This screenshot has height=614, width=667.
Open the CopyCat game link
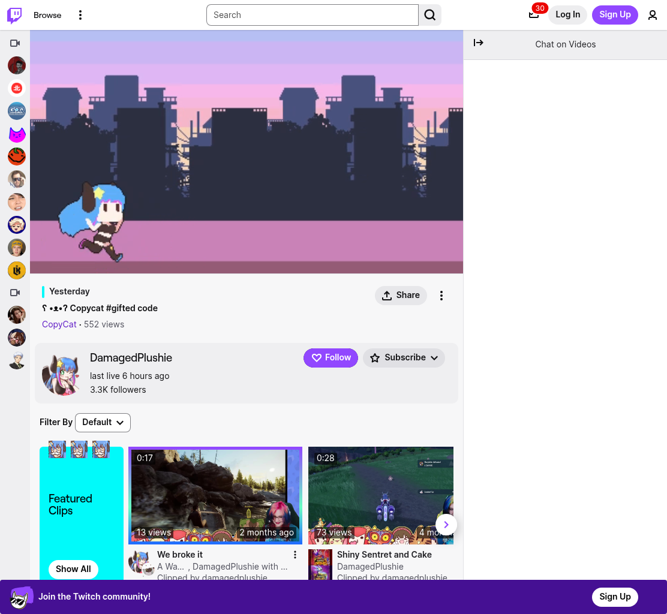[59, 324]
